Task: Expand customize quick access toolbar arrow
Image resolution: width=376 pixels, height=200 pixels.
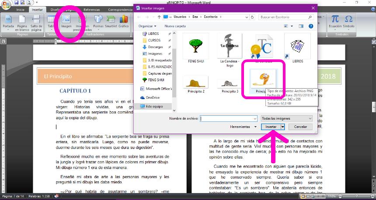Action: (x=37, y=3)
